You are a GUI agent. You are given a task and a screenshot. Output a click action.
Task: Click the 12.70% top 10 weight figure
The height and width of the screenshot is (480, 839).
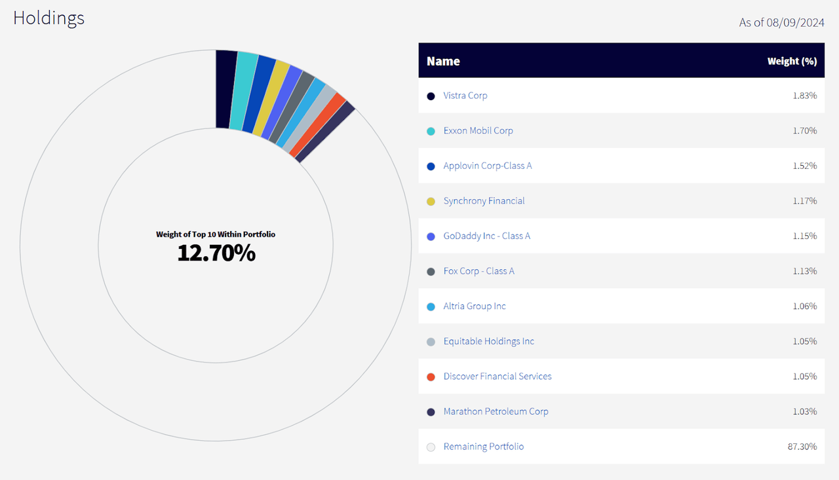(x=216, y=253)
